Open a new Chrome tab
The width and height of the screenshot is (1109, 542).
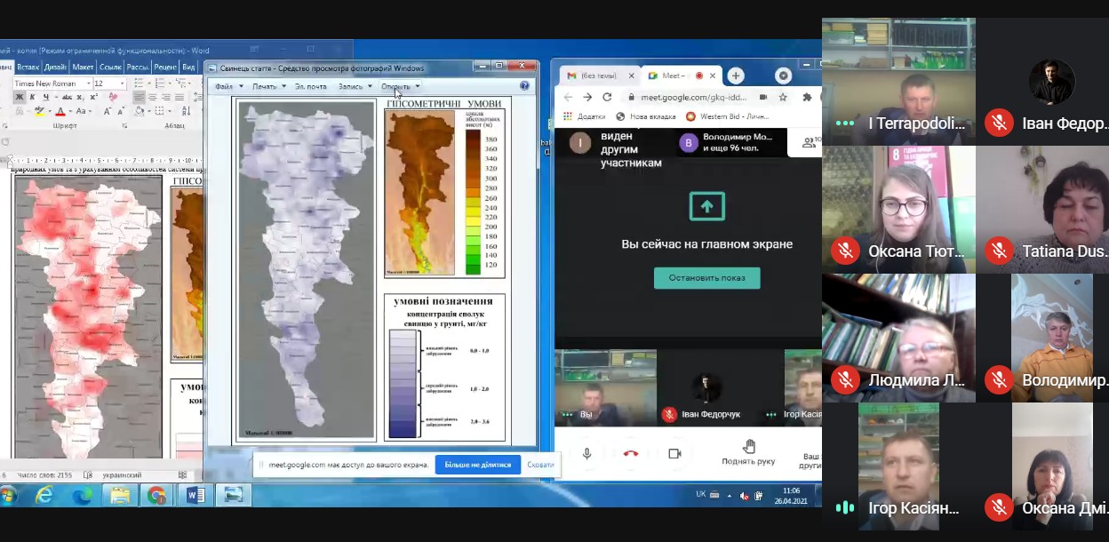click(735, 76)
